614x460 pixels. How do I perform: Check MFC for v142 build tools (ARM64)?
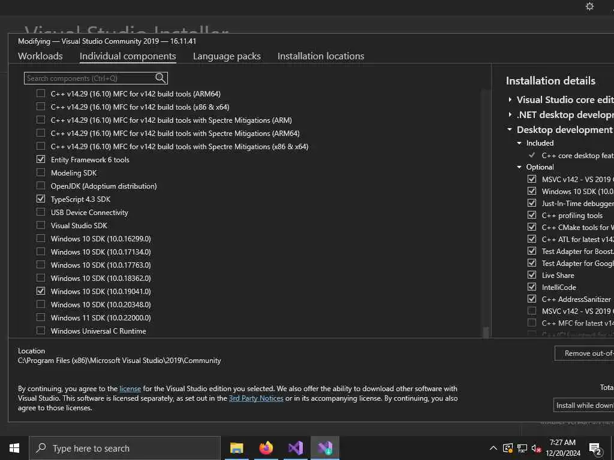[41, 93]
